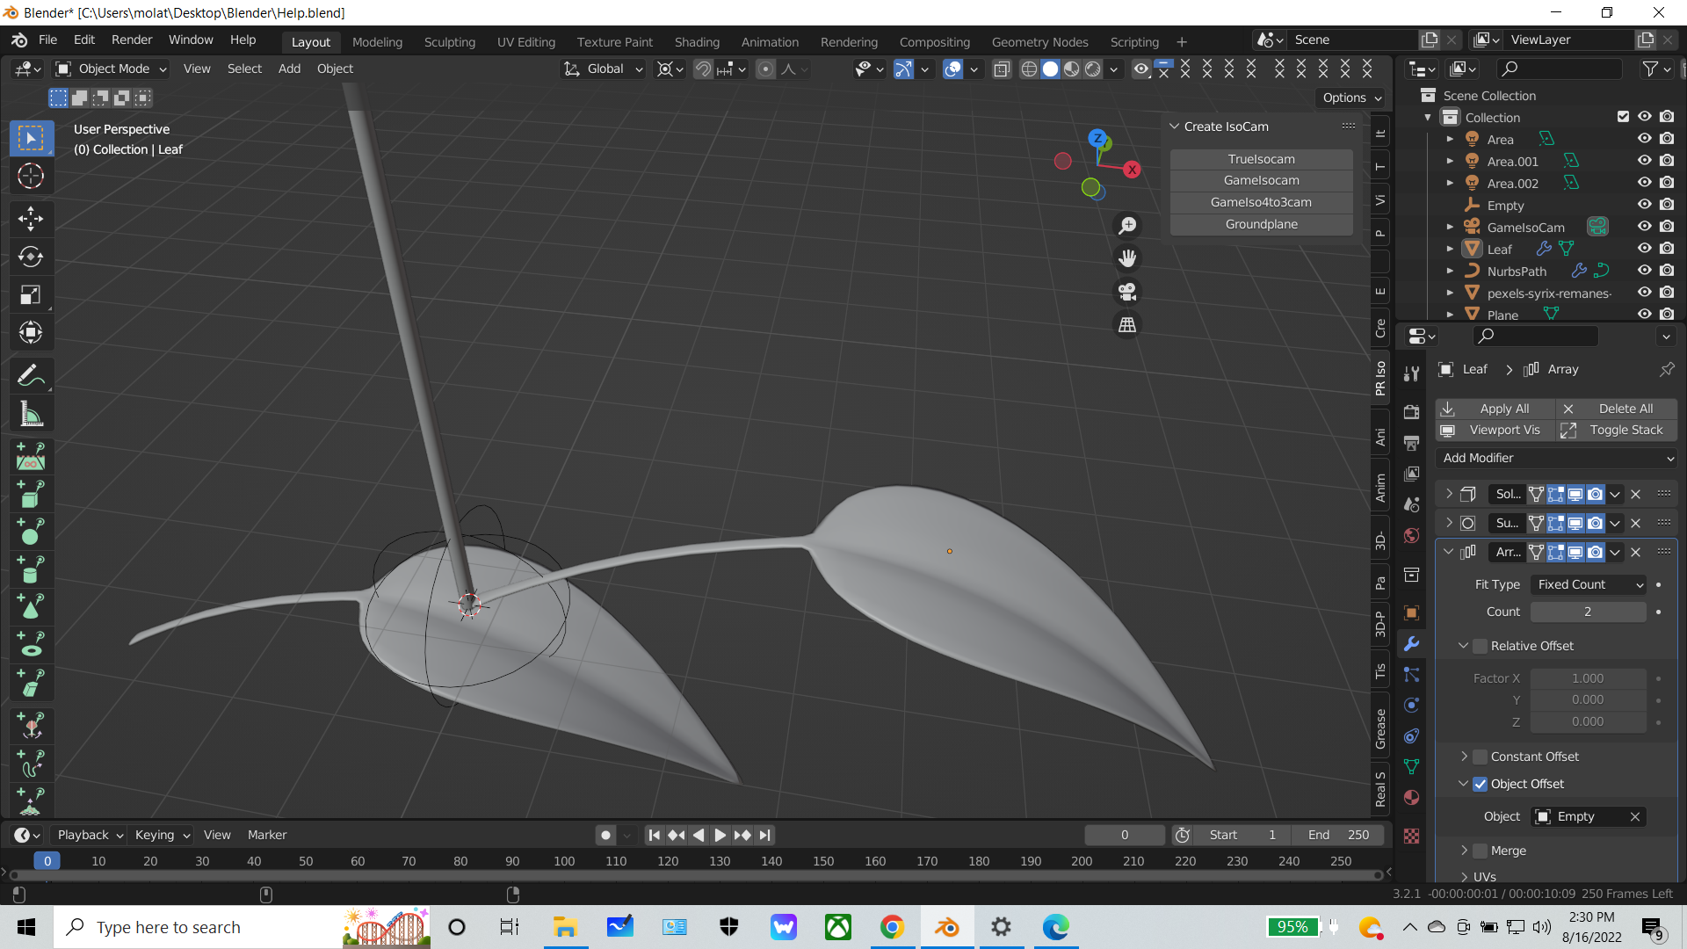Click the pan view hand icon
Viewport: 1687px width, 949px height.
1127,258
